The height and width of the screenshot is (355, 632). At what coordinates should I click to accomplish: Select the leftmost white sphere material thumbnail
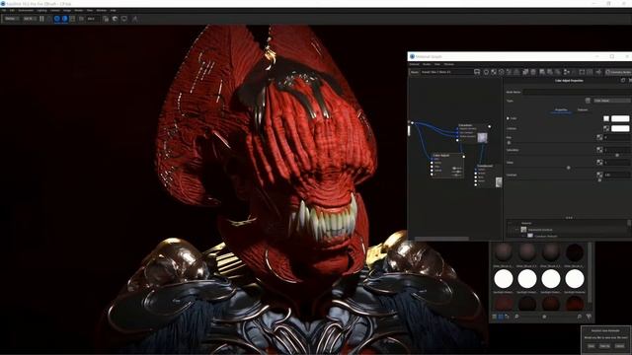pyautogui.click(x=504, y=278)
